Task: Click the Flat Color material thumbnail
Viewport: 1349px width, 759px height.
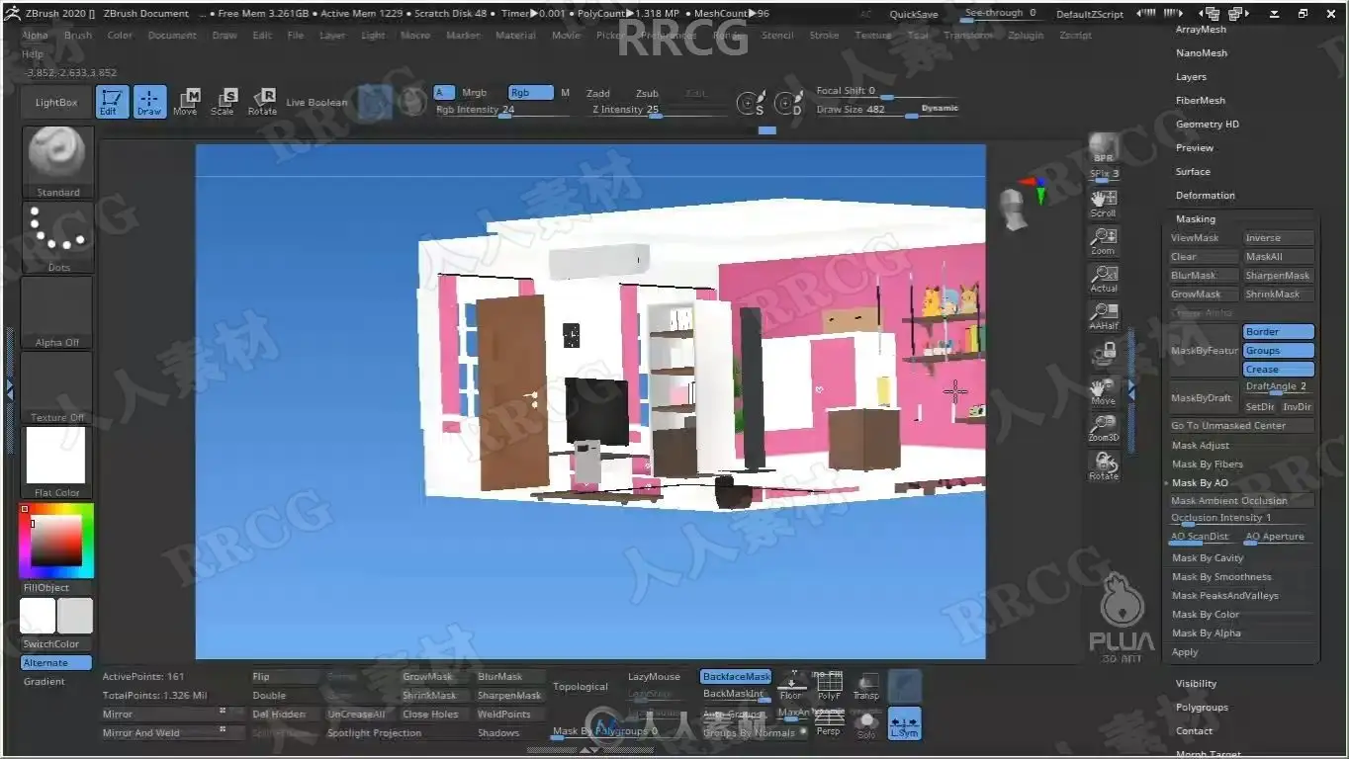Action: (x=56, y=462)
